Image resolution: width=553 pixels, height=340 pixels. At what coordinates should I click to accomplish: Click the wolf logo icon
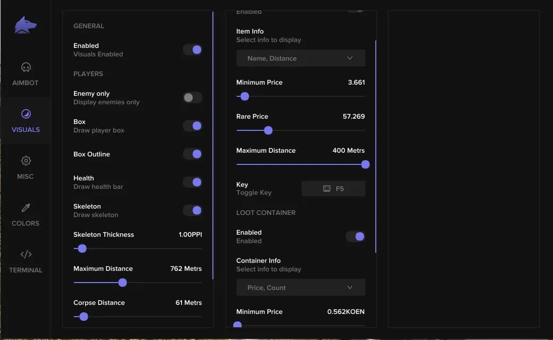tap(26, 25)
